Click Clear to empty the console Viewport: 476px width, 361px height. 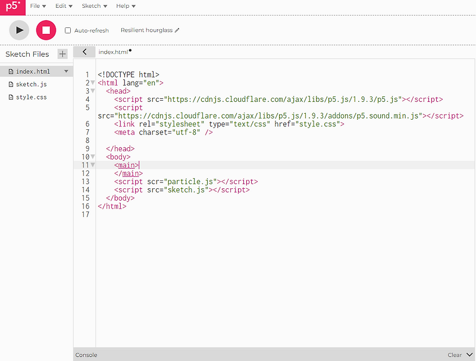pyautogui.click(x=455, y=354)
